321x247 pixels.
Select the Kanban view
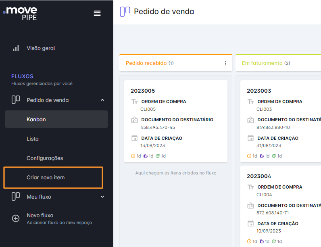[x=56, y=119]
